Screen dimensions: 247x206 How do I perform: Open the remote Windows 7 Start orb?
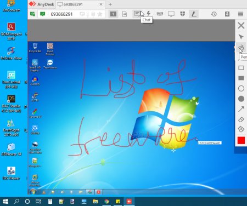click(33, 192)
